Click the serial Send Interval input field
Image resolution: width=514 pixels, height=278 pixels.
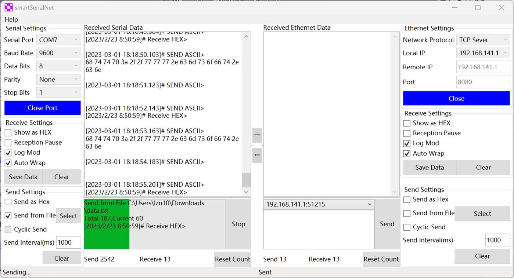(x=68, y=242)
